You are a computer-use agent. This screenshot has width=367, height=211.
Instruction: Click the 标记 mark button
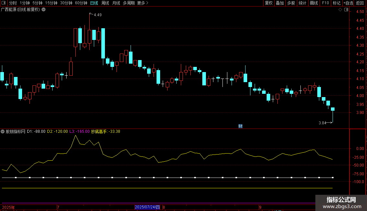pyautogui.click(x=336, y=3)
